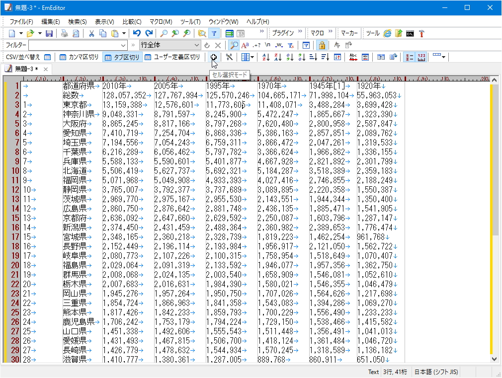Toggle the ruler display
502x378 pixels.
[x=421, y=57]
